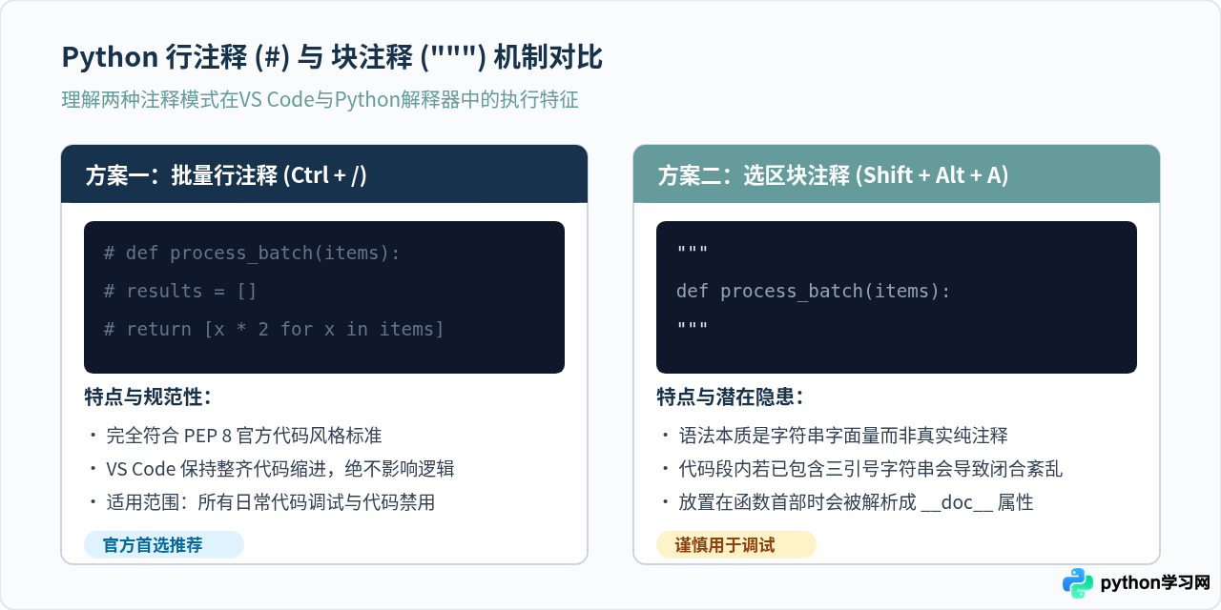Image resolution: width=1221 pixels, height=610 pixels.
Task: Click the Python logo icon
Action: pos(1078,583)
